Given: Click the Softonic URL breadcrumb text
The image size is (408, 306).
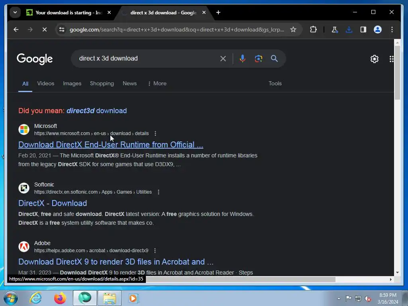Looking at the screenshot, I should click(93, 192).
